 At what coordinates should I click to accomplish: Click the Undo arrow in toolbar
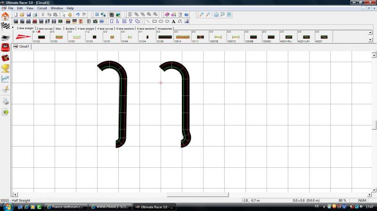point(78,15)
